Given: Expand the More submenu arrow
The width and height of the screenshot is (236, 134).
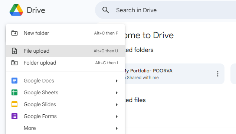Looking at the screenshot, I should 117,128.
